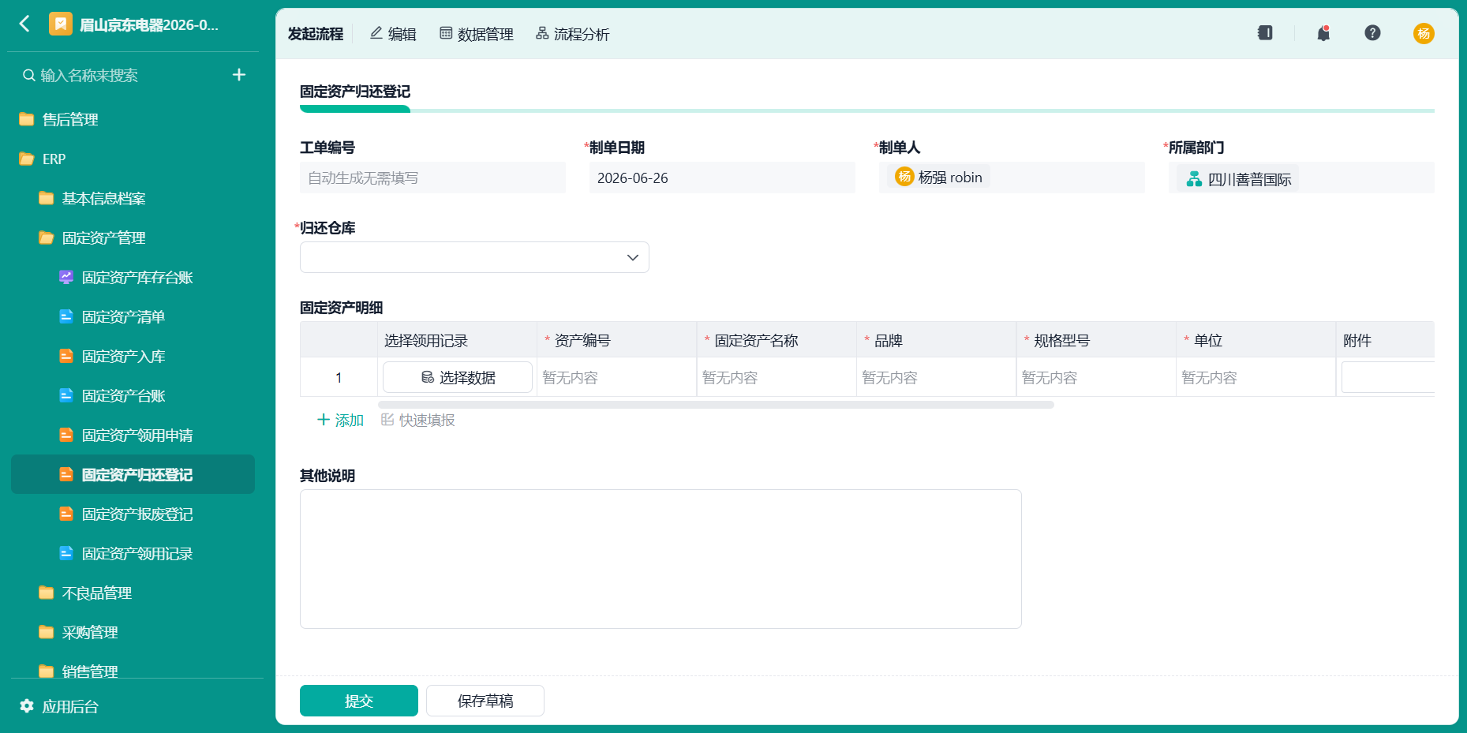This screenshot has width=1467, height=733.
Task: Click the 保存草稿 button
Action: point(485,701)
